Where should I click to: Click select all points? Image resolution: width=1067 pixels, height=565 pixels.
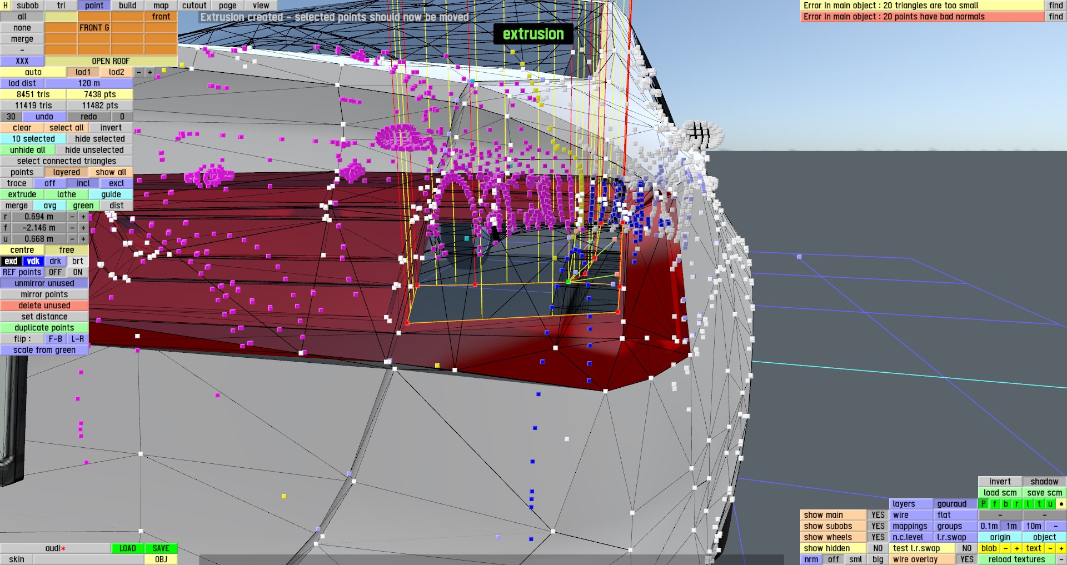67,128
